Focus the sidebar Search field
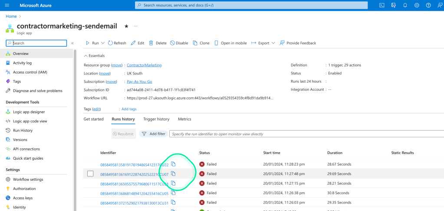The image size is (444, 211). 36,43
